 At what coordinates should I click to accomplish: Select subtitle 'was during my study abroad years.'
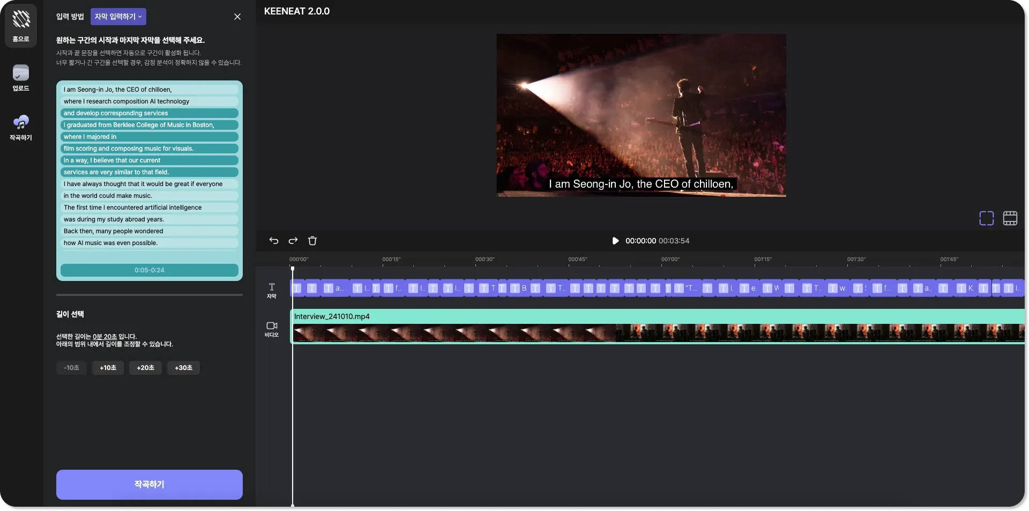point(150,219)
